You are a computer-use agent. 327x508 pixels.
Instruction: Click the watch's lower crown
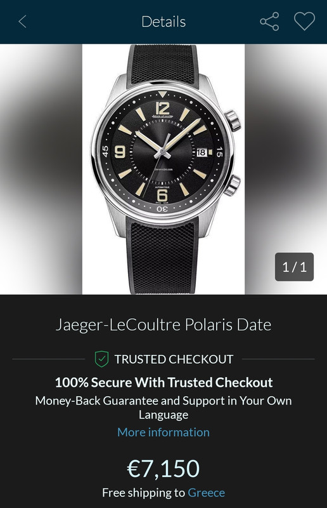233,185
